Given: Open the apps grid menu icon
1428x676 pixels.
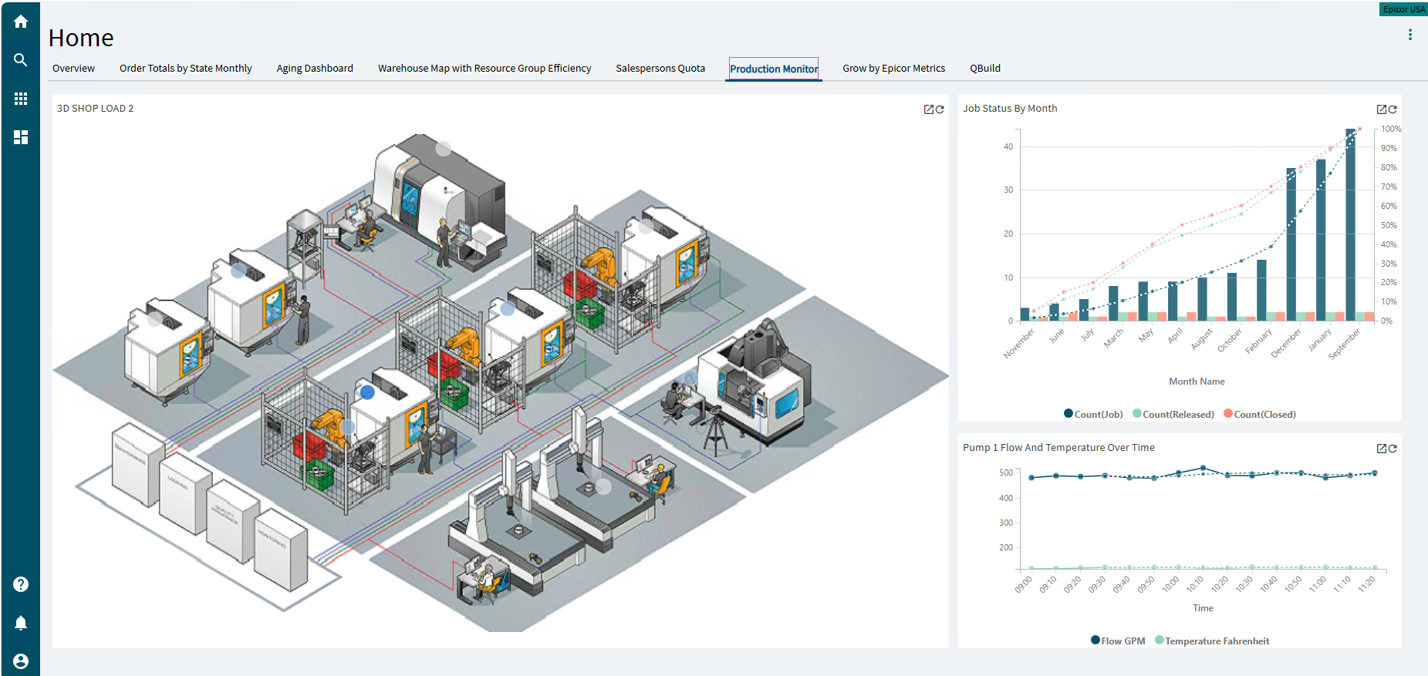Looking at the screenshot, I should click(21, 99).
